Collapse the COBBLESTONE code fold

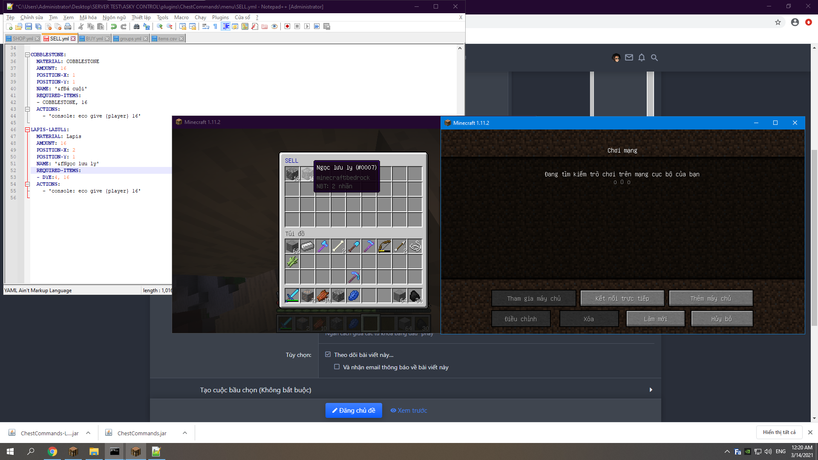coord(27,55)
